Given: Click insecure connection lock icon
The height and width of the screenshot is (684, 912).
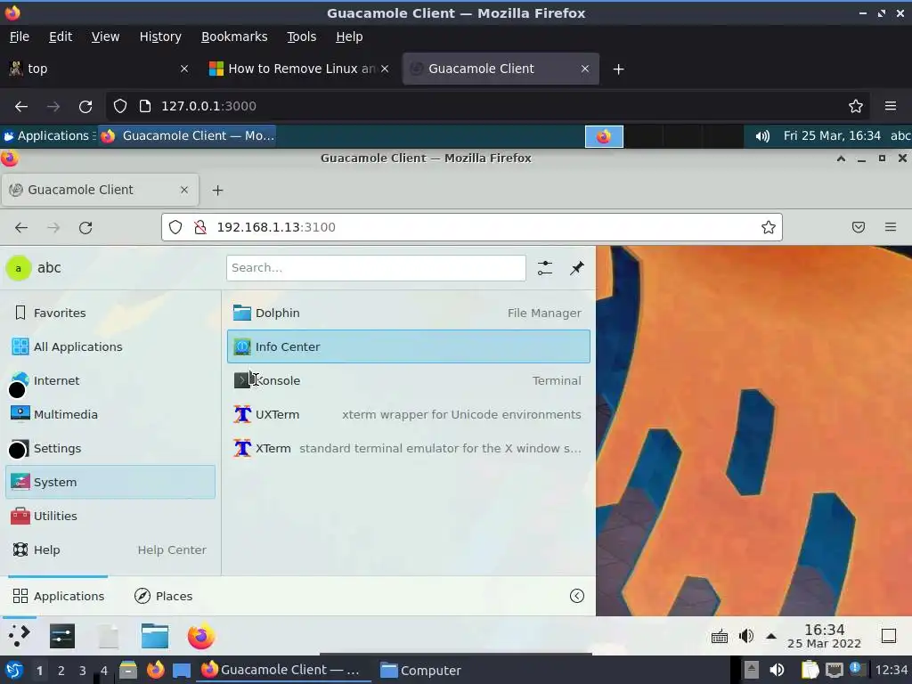Looking at the screenshot, I should (200, 227).
